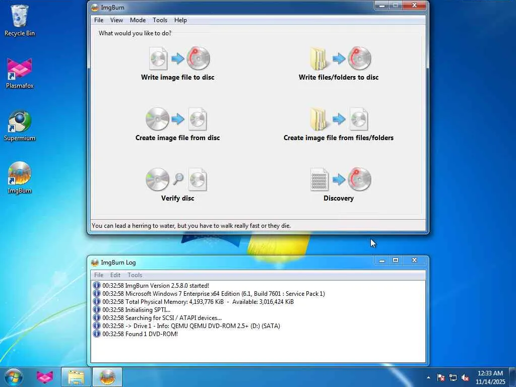Click the taskbar clock showing 12:33 AM
Screen dimensions: 516x387
coord(490,377)
